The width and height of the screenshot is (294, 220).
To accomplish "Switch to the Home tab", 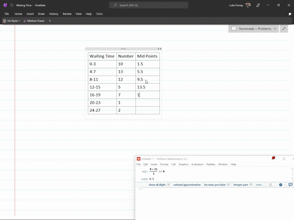I will (18, 14).
